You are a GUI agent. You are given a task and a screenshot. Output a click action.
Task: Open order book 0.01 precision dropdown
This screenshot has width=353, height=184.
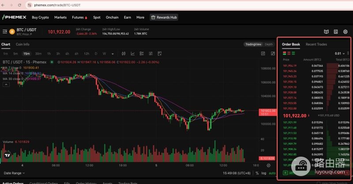click(340, 53)
